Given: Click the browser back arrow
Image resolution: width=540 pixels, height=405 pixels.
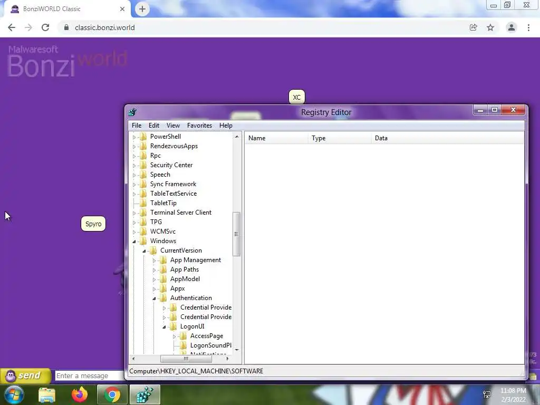Looking at the screenshot, I should (12, 27).
